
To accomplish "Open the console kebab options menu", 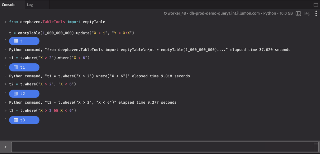I will pos(316,13).
